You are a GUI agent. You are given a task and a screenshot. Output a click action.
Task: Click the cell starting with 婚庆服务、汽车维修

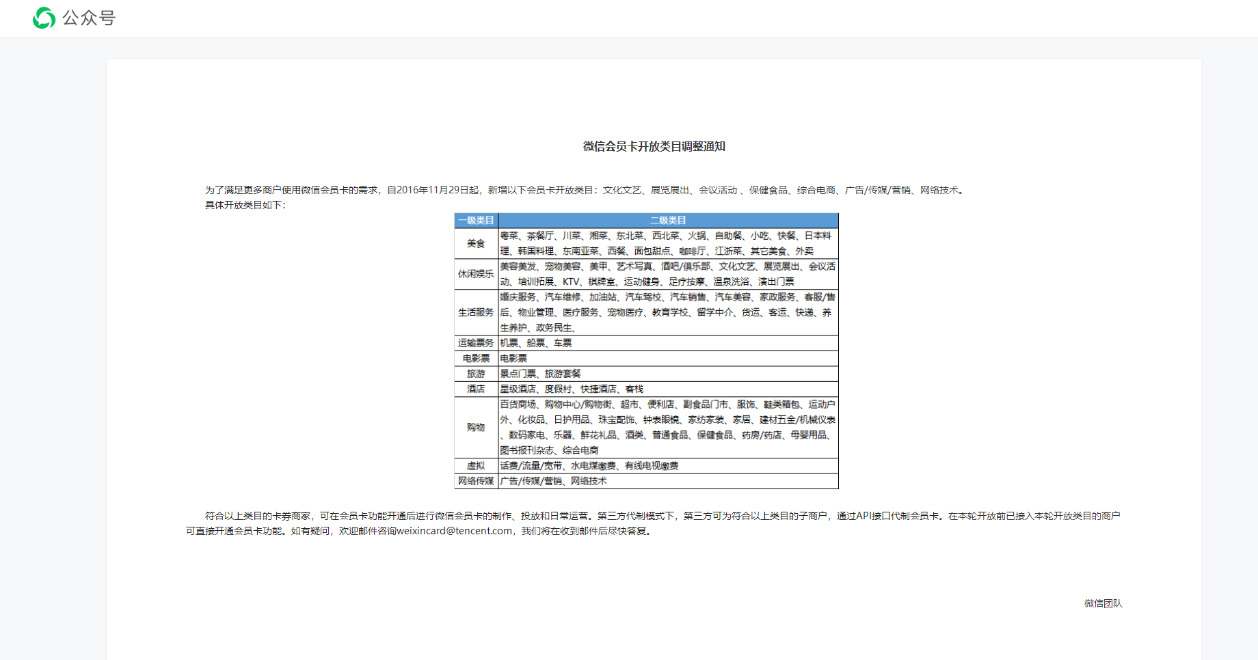click(668, 312)
